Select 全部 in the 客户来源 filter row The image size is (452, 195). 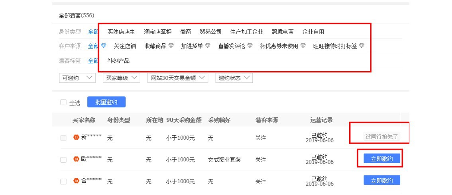pyautogui.click(x=93, y=46)
